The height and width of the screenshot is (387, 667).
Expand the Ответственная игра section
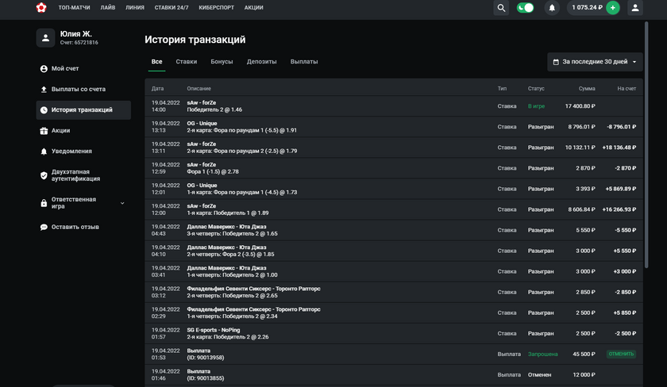tap(121, 203)
